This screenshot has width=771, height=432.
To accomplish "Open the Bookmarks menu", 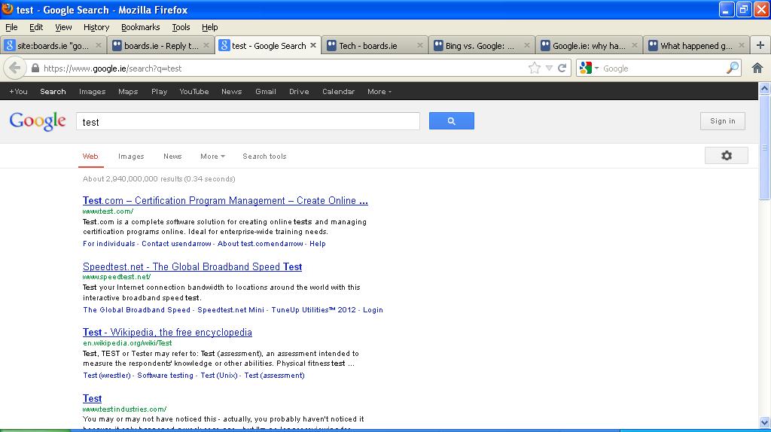I will pyautogui.click(x=141, y=27).
